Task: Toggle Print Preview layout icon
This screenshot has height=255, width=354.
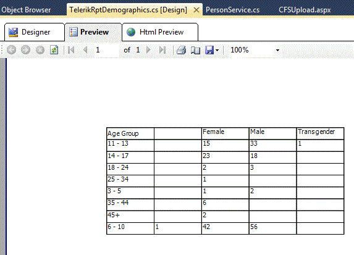Action: pyautogui.click(x=195, y=50)
